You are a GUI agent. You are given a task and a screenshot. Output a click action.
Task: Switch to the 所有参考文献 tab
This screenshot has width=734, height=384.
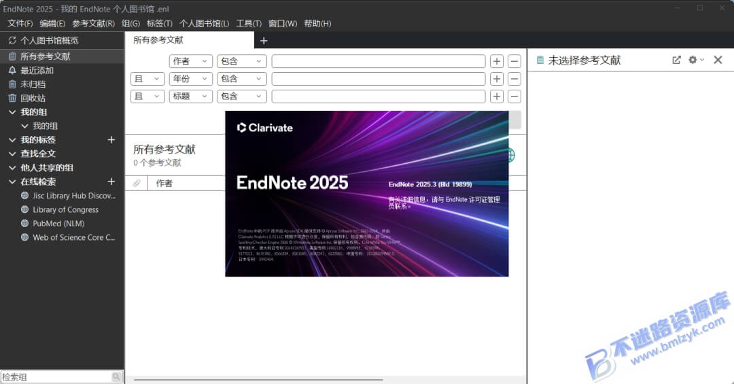point(189,40)
